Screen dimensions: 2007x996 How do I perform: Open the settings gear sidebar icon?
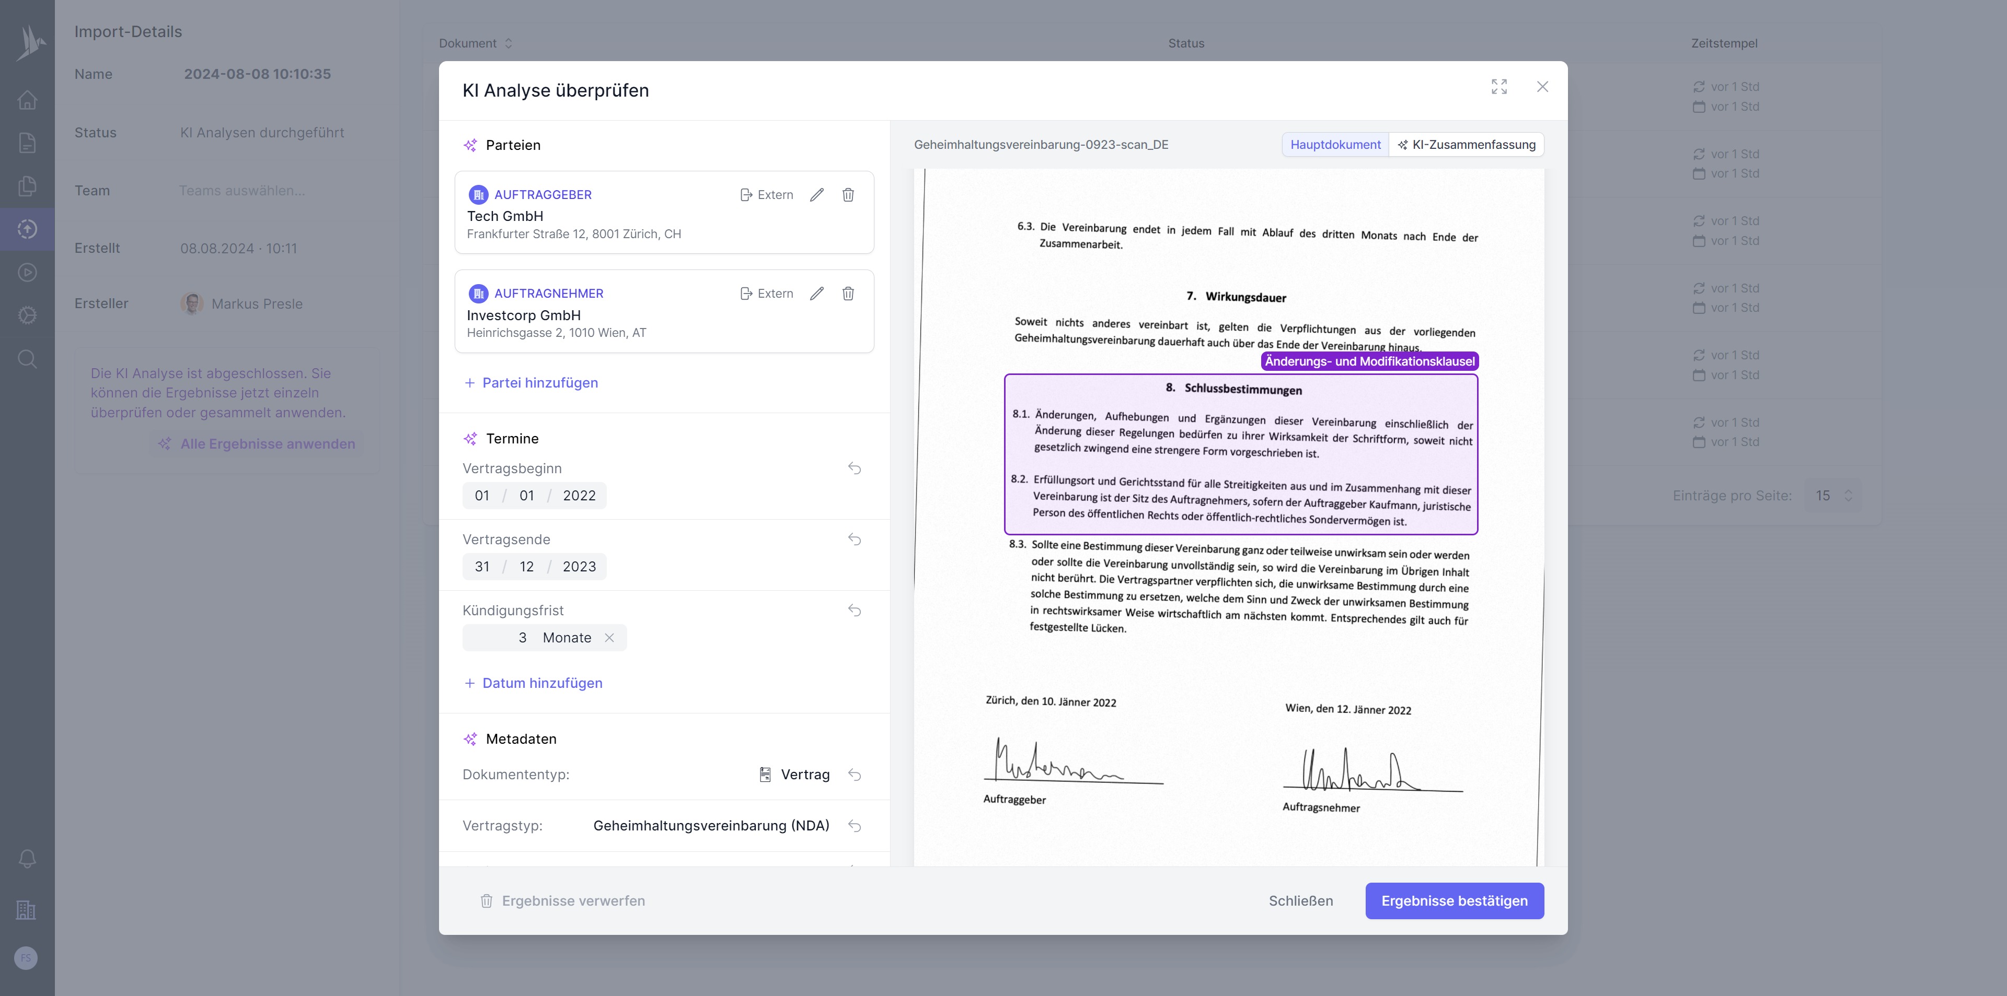click(27, 315)
